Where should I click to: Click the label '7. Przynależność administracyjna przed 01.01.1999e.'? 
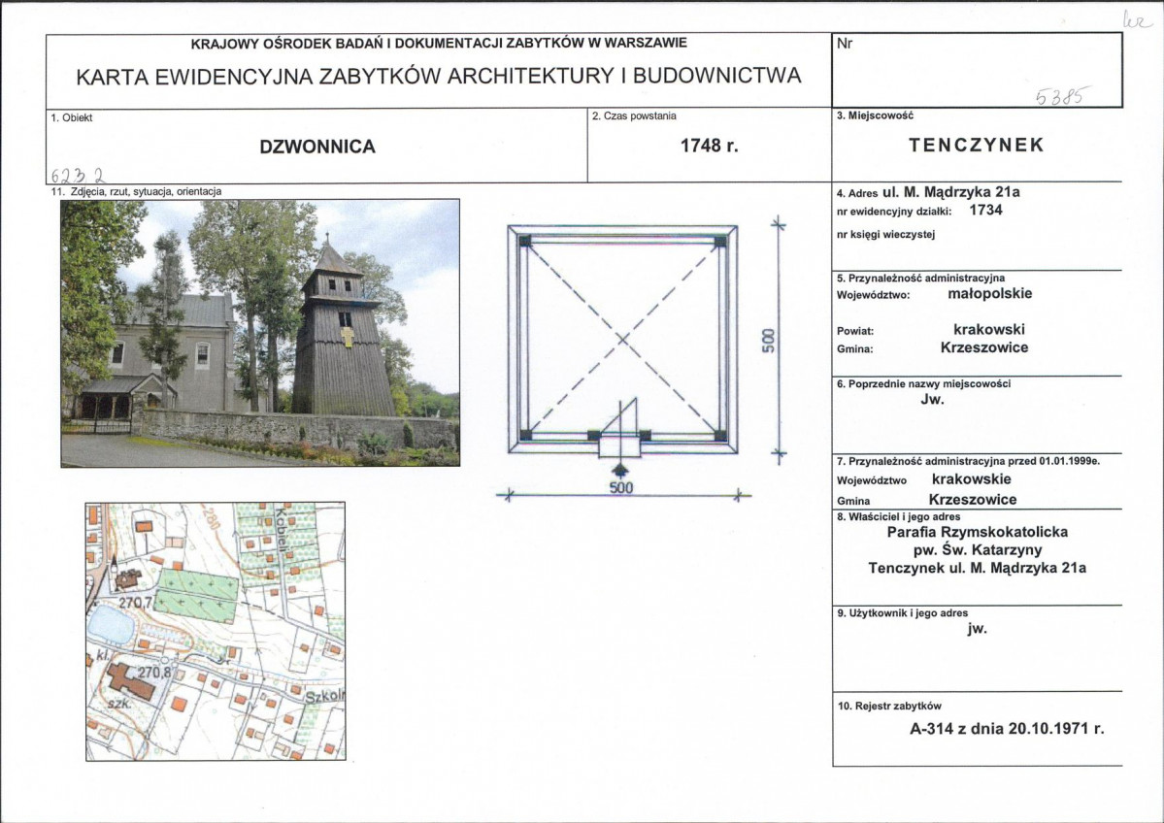(x=968, y=461)
